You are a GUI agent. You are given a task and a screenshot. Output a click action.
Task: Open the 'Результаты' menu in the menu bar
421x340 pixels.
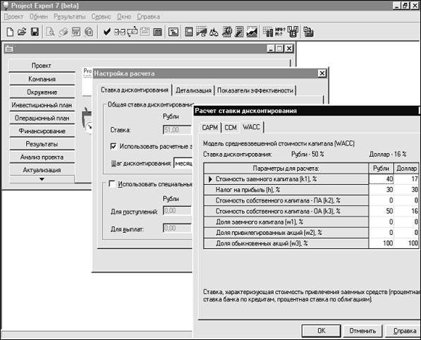(70, 17)
